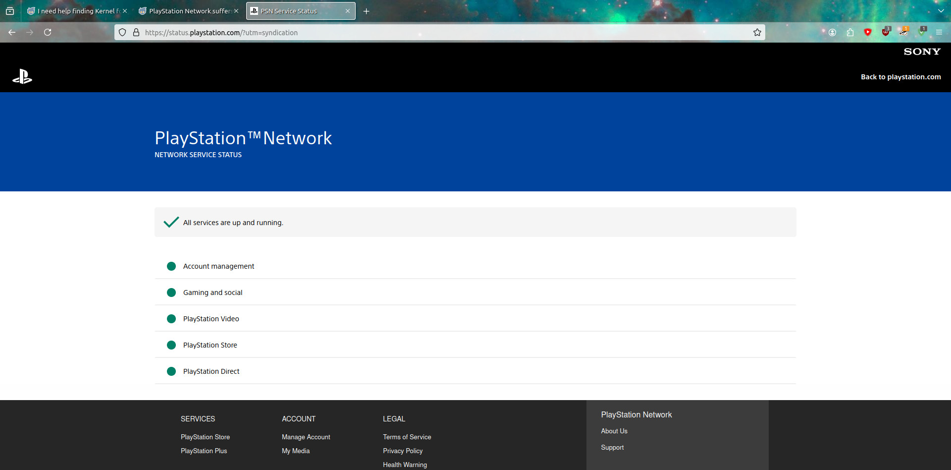Click the URL address bar
The height and width of the screenshot is (470, 951).
pyautogui.click(x=440, y=32)
